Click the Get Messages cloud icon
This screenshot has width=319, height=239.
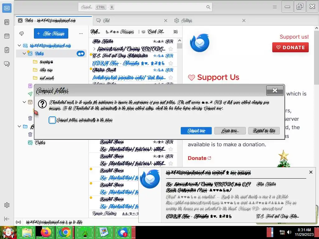[21, 34]
